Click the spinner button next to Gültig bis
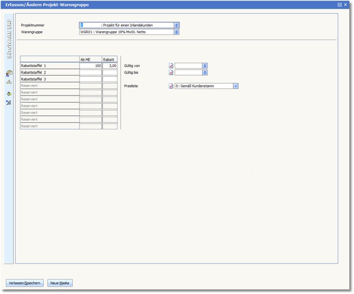The height and width of the screenshot is (294, 354). [205, 72]
